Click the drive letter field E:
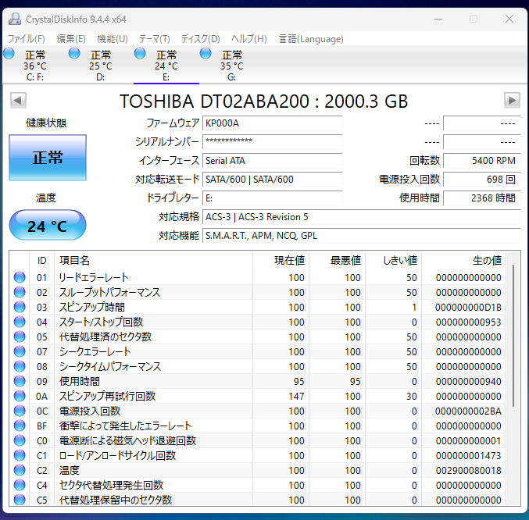The height and width of the screenshot is (520, 529). click(272, 198)
